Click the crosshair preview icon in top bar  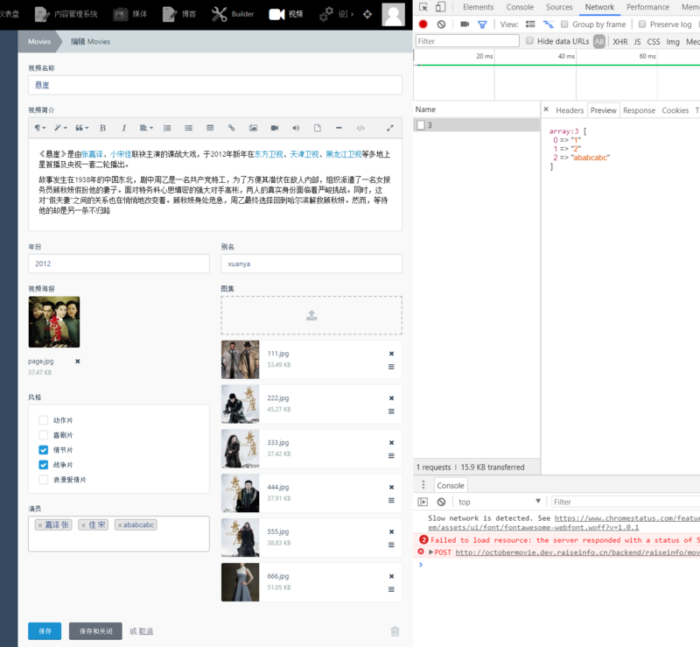pyautogui.click(x=367, y=14)
